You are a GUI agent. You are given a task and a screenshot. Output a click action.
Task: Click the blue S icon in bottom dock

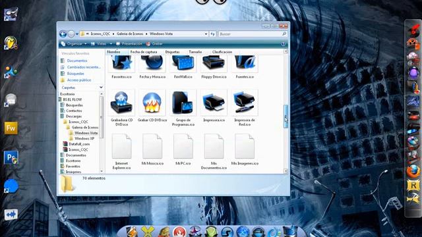coord(227,232)
